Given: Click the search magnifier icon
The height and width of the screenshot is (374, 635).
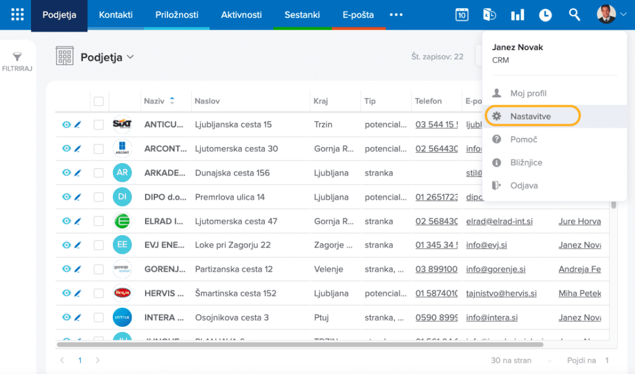Looking at the screenshot, I should tap(574, 15).
